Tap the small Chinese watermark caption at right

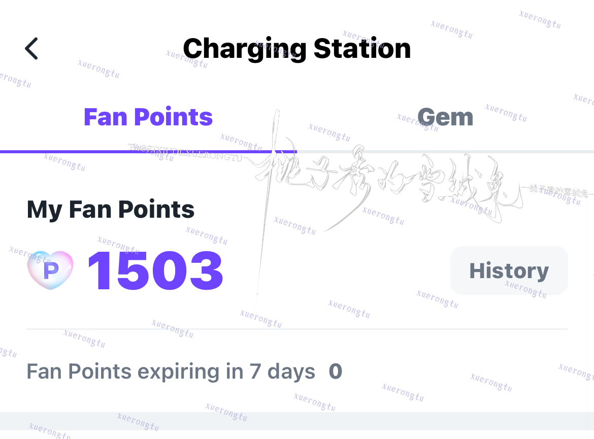[x=559, y=190]
